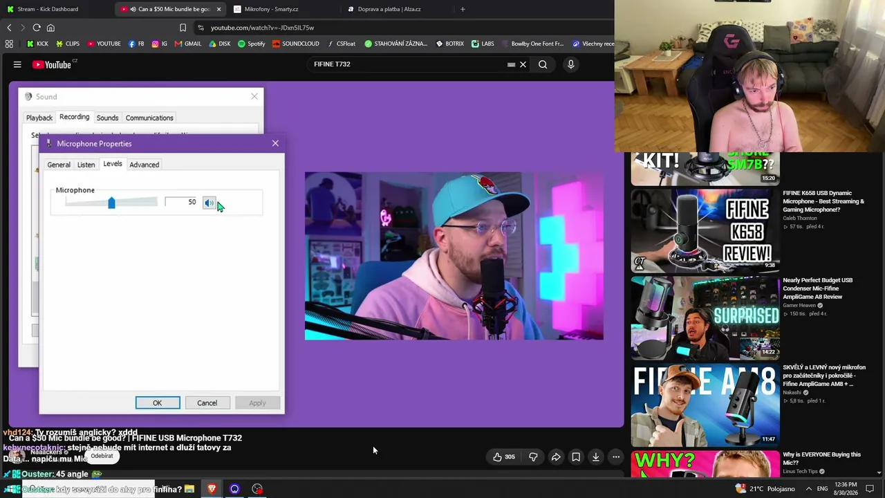885x498 pixels.
Task: Click the main video player frame
Action: point(315,254)
